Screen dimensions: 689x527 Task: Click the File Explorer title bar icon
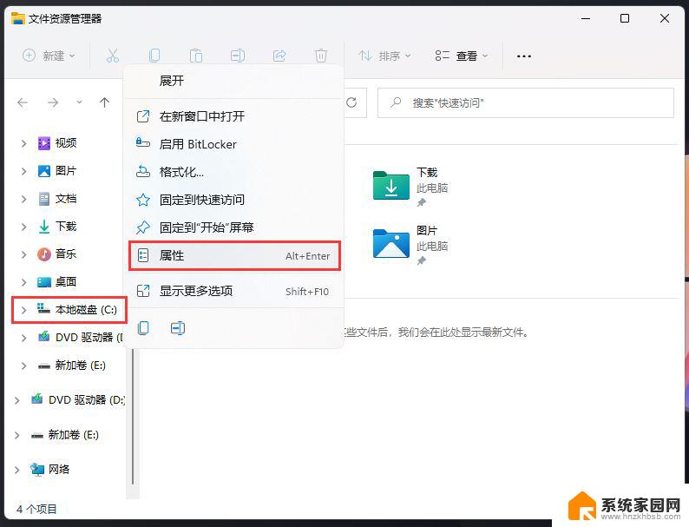[17, 18]
